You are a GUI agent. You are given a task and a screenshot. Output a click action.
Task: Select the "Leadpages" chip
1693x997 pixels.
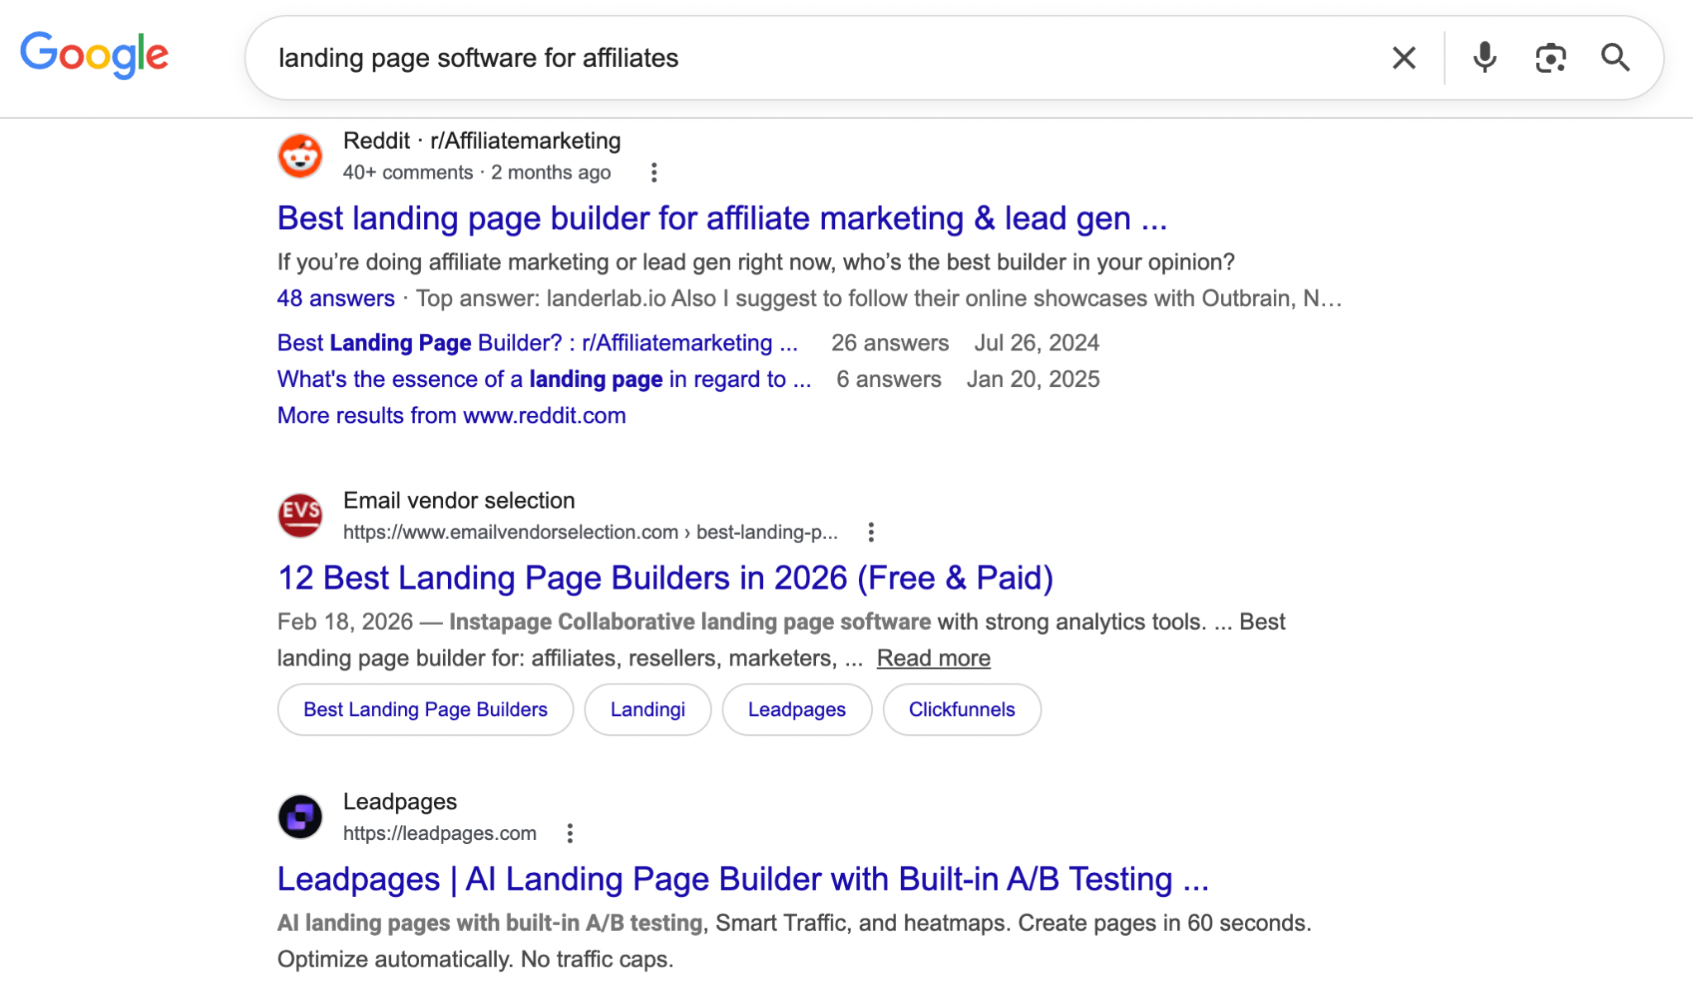[x=797, y=709]
